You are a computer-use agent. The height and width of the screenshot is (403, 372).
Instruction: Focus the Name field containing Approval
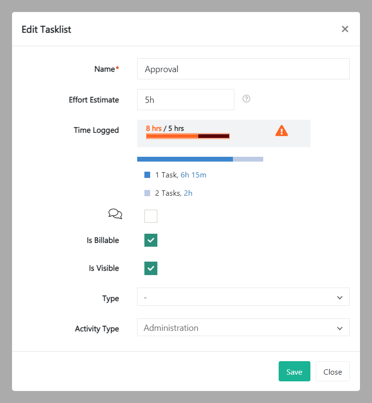click(243, 69)
